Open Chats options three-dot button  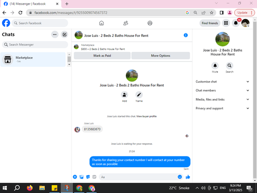point(55,34)
